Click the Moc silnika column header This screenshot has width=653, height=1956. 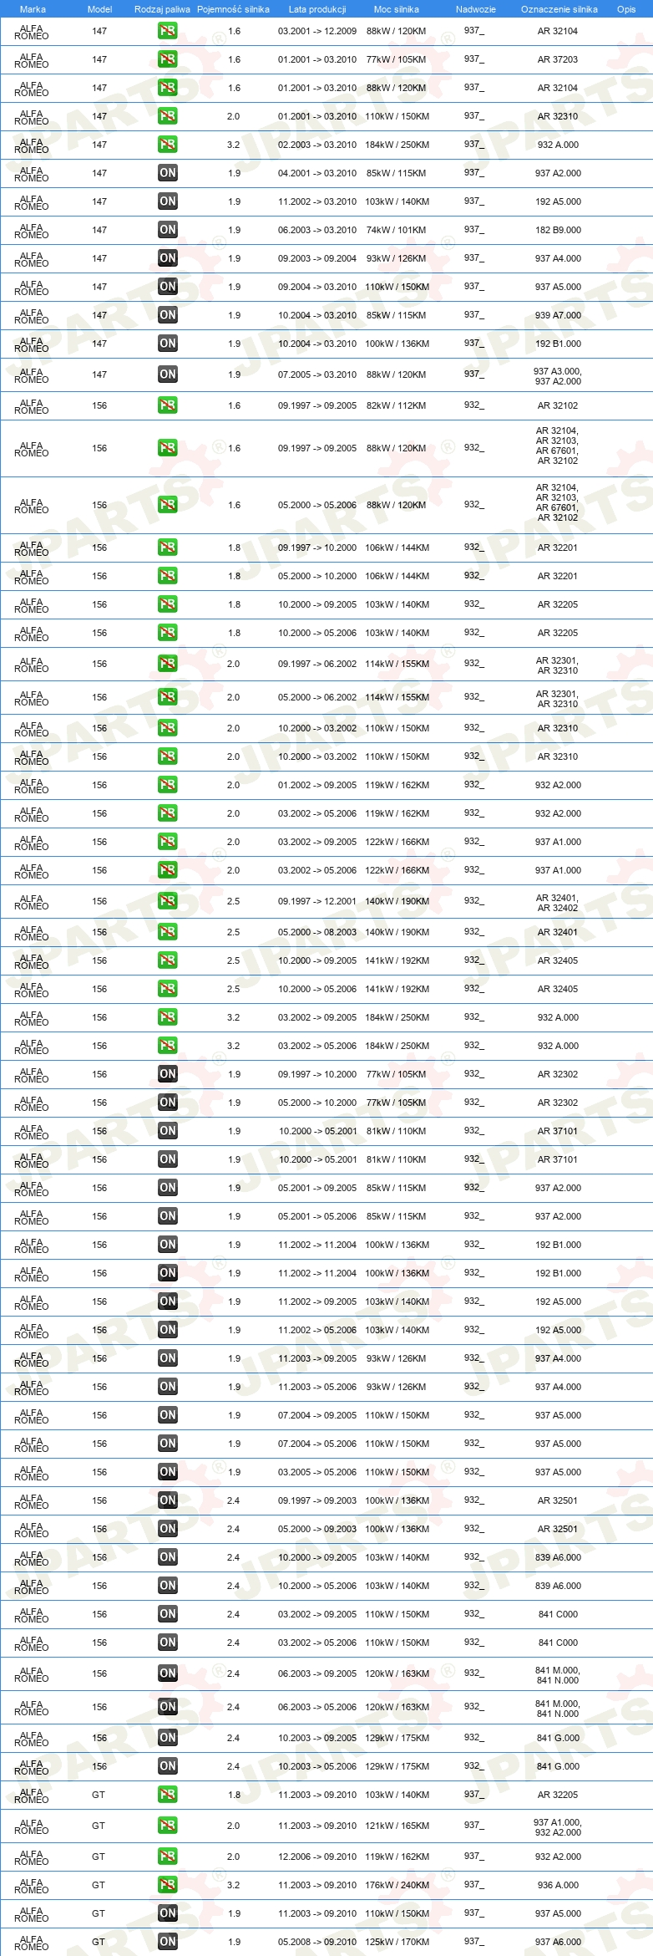(x=397, y=9)
